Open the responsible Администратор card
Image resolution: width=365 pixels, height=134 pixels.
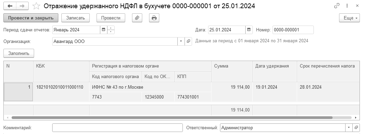[x=356, y=128]
